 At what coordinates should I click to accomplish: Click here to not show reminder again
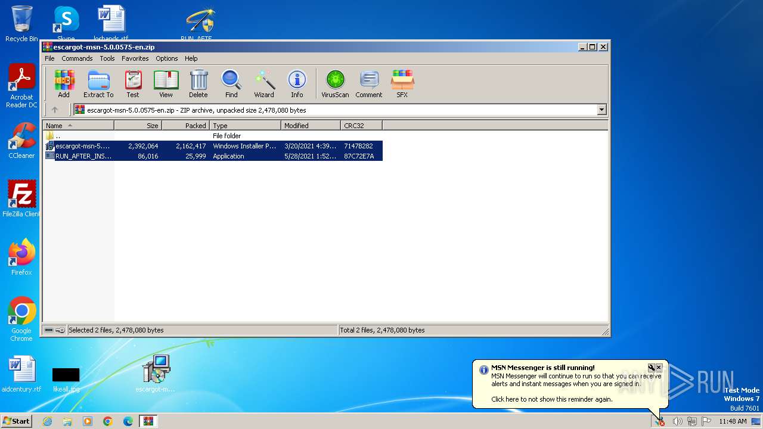(x=551, y=399)
